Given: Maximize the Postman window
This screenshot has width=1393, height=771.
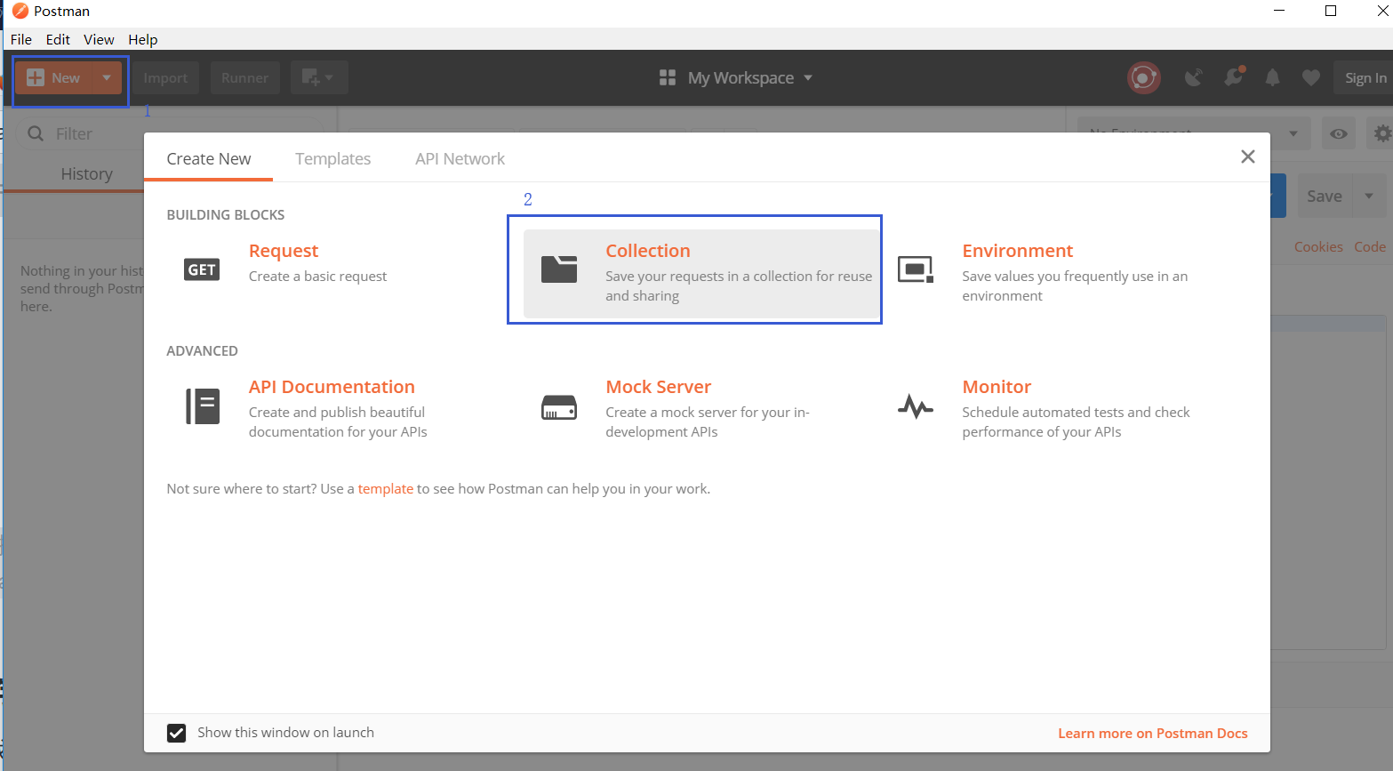Looking at the screenshot, I should point(1331,11).
